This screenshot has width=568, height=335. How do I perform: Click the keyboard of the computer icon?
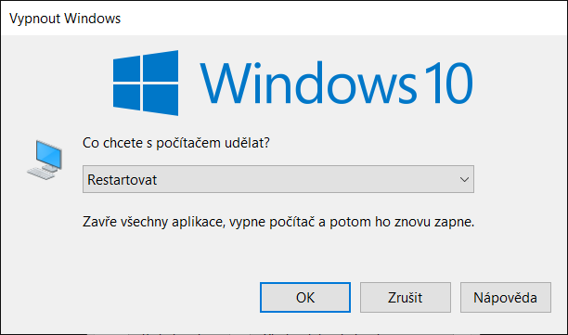[41, 174]
